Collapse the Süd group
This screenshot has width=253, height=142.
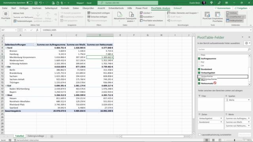coord(6,86)
